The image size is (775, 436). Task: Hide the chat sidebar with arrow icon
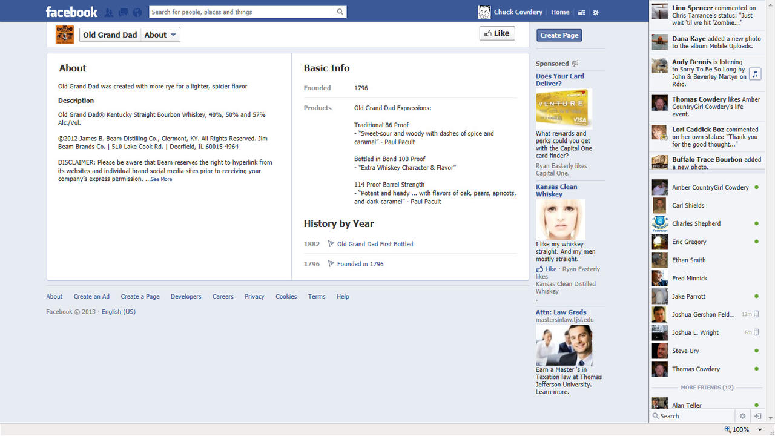pyautogui.click(x=757, y=416)
